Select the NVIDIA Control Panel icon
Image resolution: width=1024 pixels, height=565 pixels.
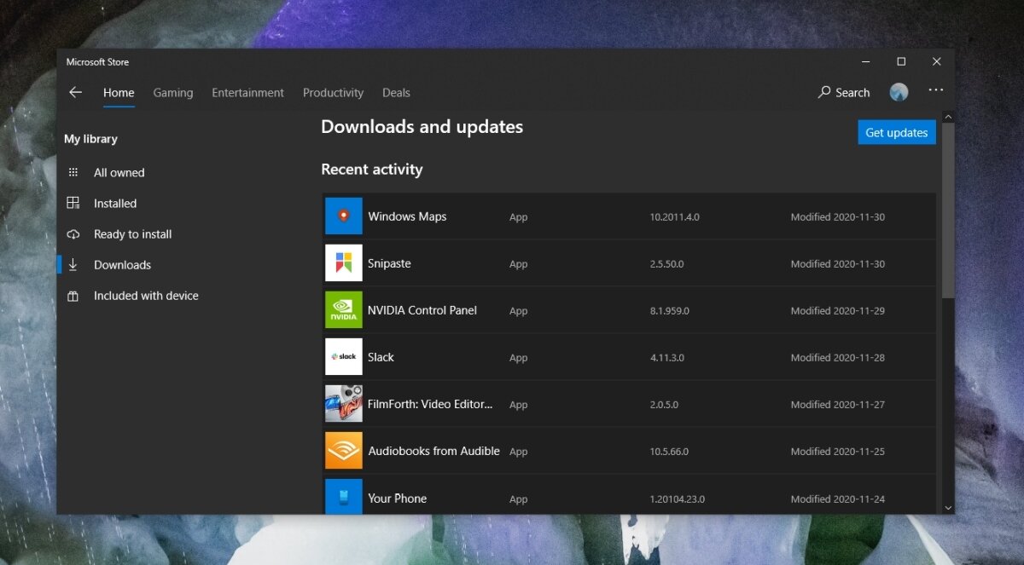pos(343,309)
